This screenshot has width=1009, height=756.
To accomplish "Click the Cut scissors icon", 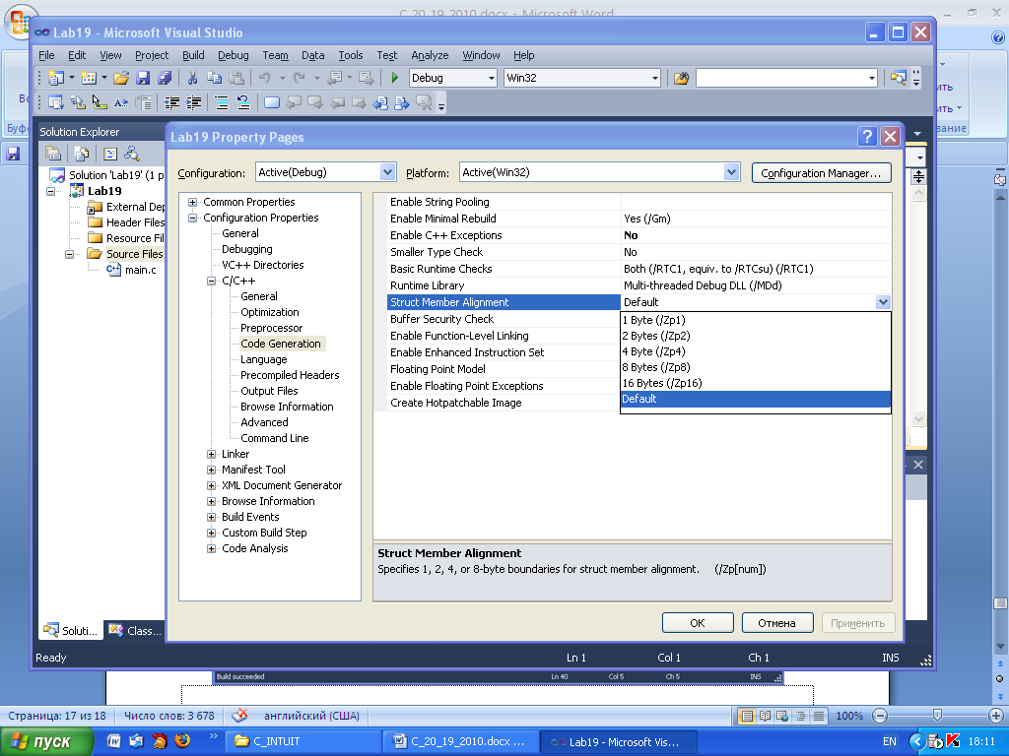I will pyautogui.click(x=192, y=78).
